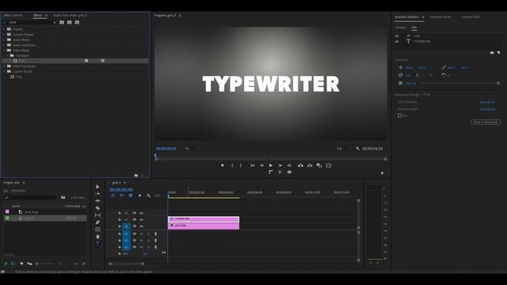Filter effects by YUV Effects icon

pyautogui.click(x=77, y=22)
